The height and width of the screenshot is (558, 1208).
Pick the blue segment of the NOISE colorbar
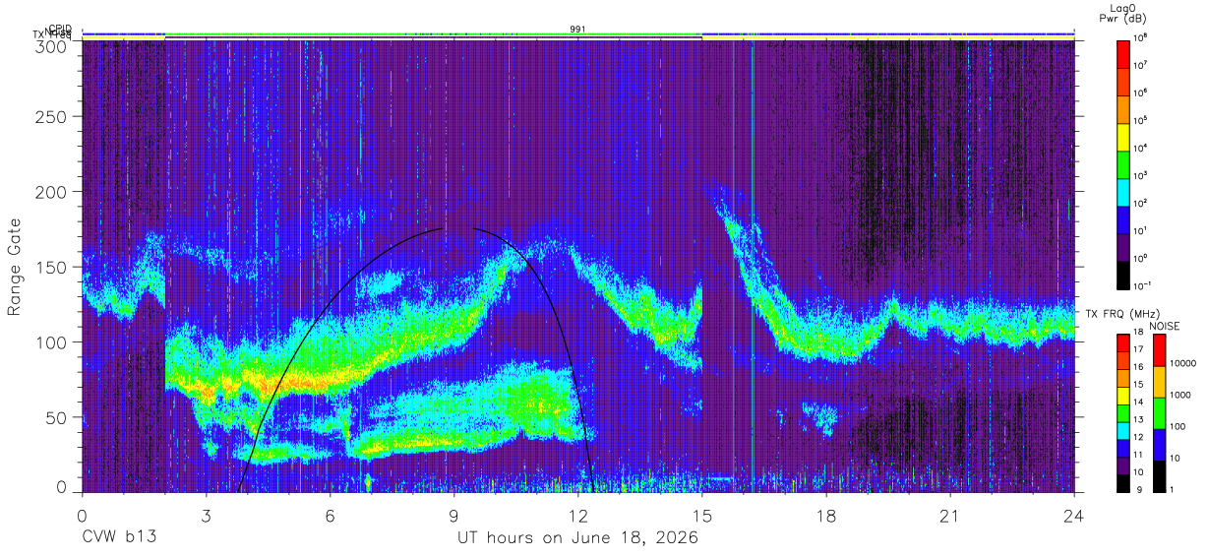tap(1159, 445)
